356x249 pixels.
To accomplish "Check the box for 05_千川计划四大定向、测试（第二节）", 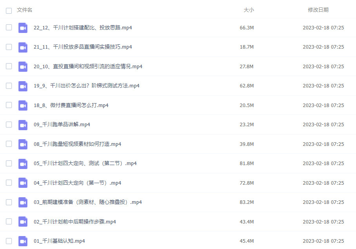I will (x=9, y=164).
